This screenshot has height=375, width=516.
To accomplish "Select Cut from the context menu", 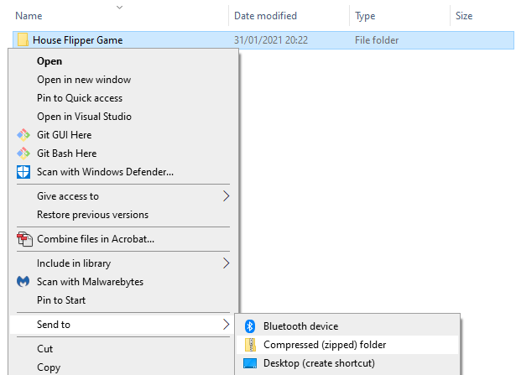I will [45, 348].
